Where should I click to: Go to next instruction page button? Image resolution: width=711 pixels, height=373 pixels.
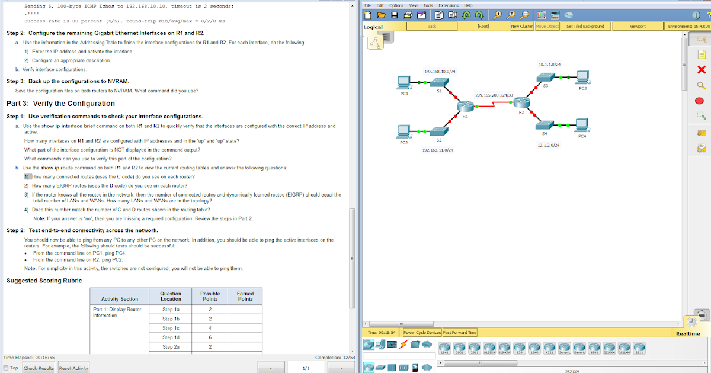341,368
